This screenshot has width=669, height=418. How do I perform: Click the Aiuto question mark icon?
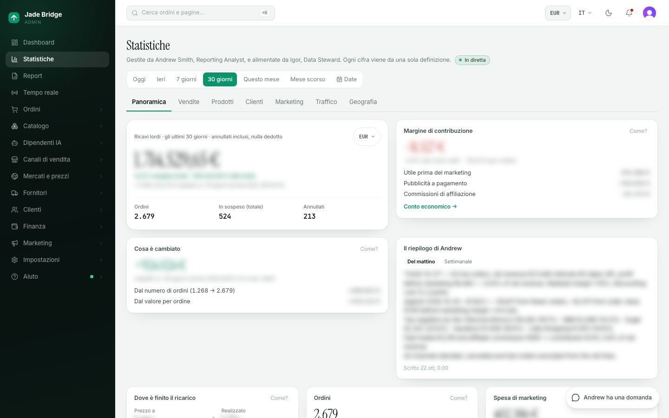(x=14, y=276)
